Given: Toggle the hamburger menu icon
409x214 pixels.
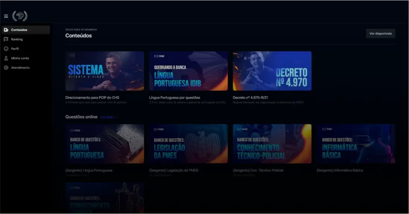Looking at the screenshot, I should tap(6, 16).
